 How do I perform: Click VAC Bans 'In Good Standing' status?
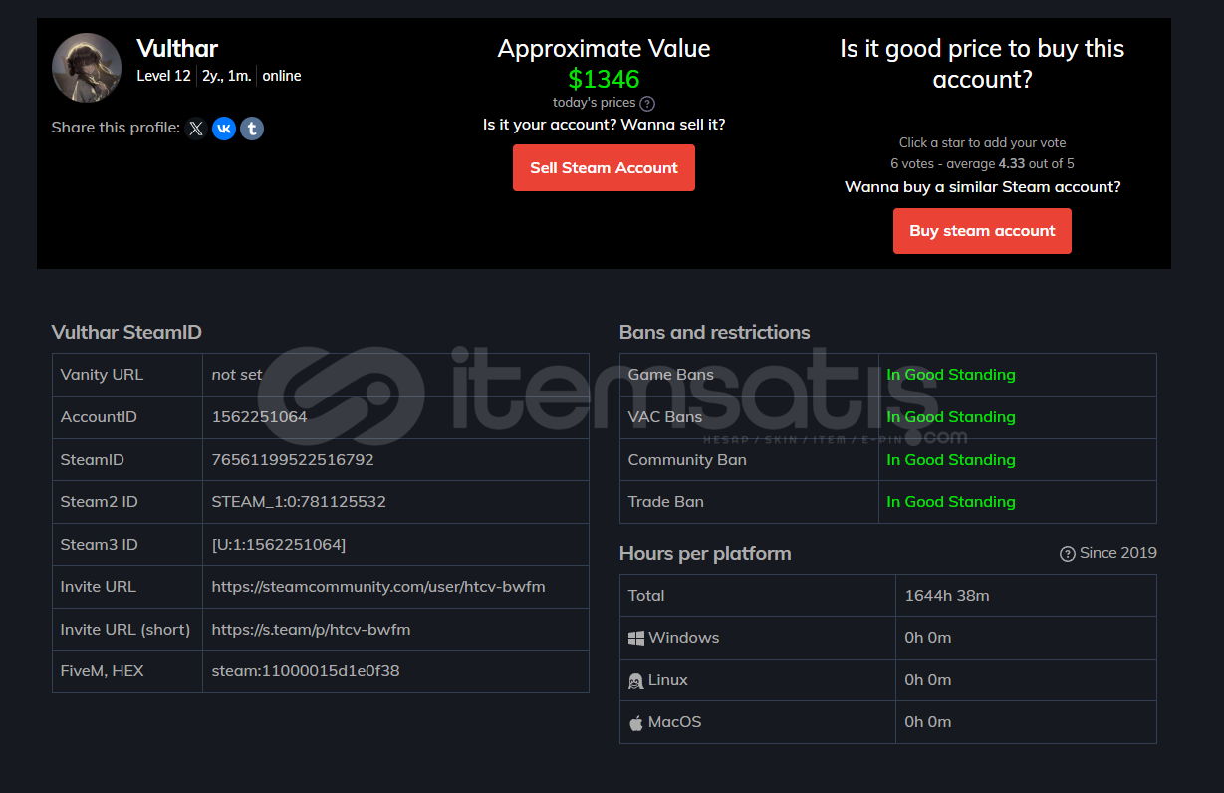tap(951, 417)
